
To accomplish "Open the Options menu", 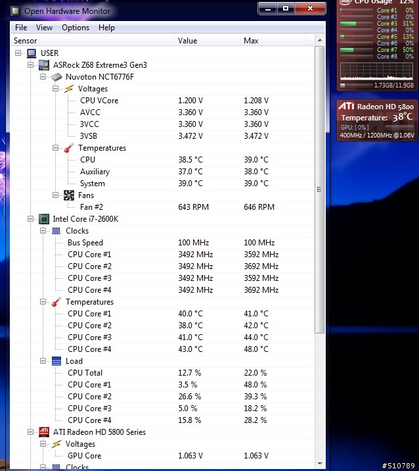I will [76, 28].
